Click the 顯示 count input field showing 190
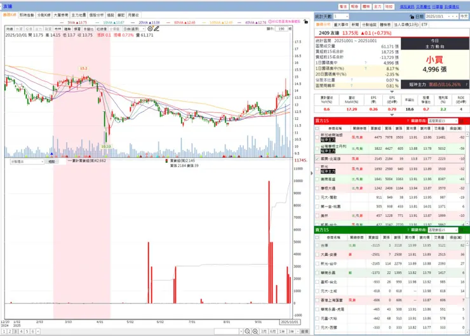The image size is (470, 336). (281, 29)
